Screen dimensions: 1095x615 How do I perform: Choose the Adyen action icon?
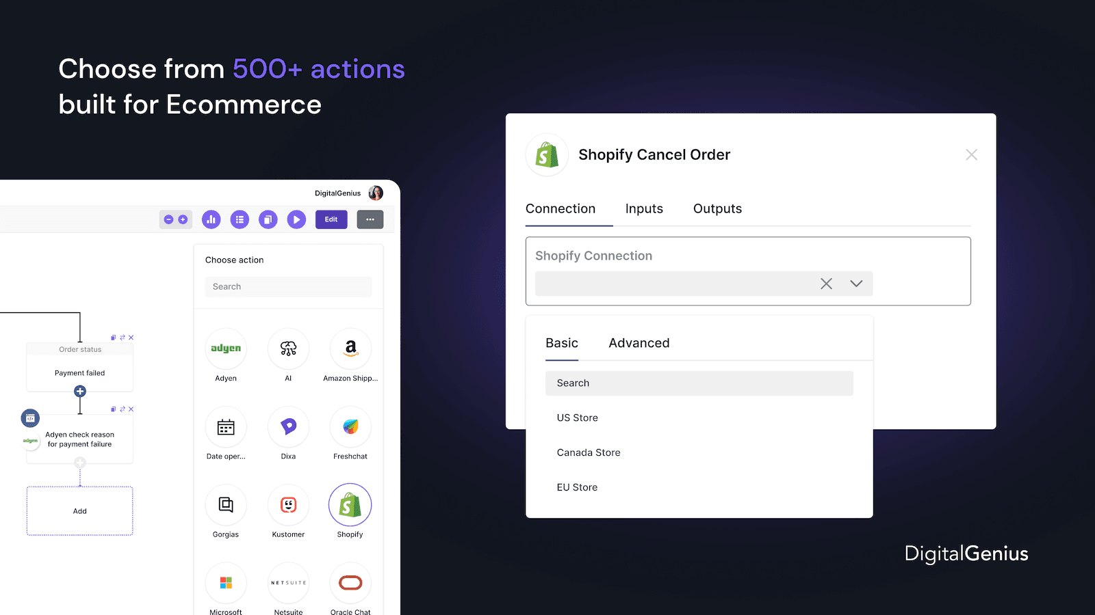[226, 348]
